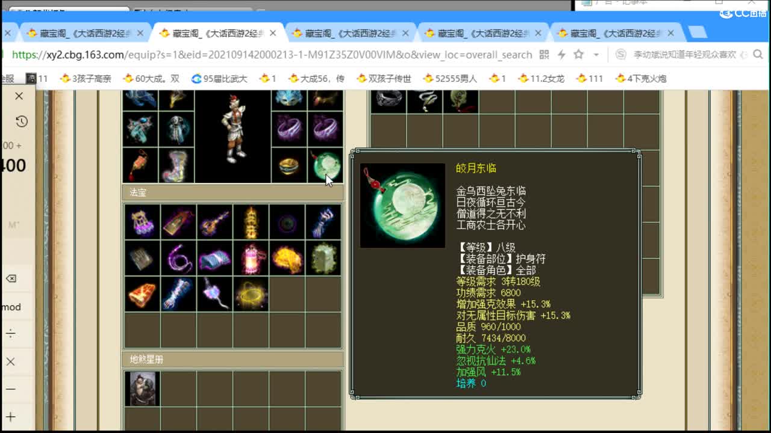Open the 3孩子高亲 bookmark

coord(85,78)
